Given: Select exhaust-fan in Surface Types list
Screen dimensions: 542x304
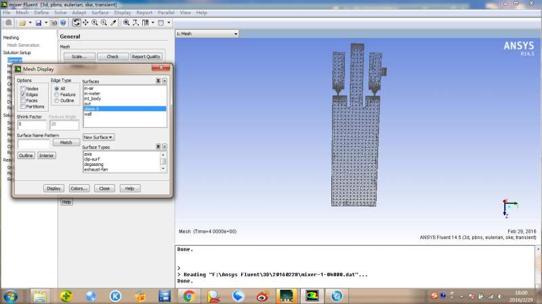Looking at the screenshot, I should [x=122, y=169].
